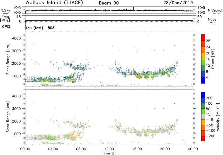The image size is (223, 155).
Task: Click the "200" tick on Velocity colorbar
Action: click(209, 98)
